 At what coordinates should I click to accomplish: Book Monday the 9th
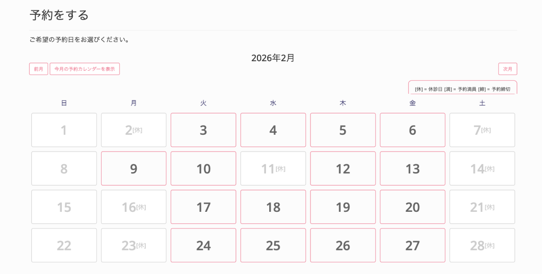point(134,169)
